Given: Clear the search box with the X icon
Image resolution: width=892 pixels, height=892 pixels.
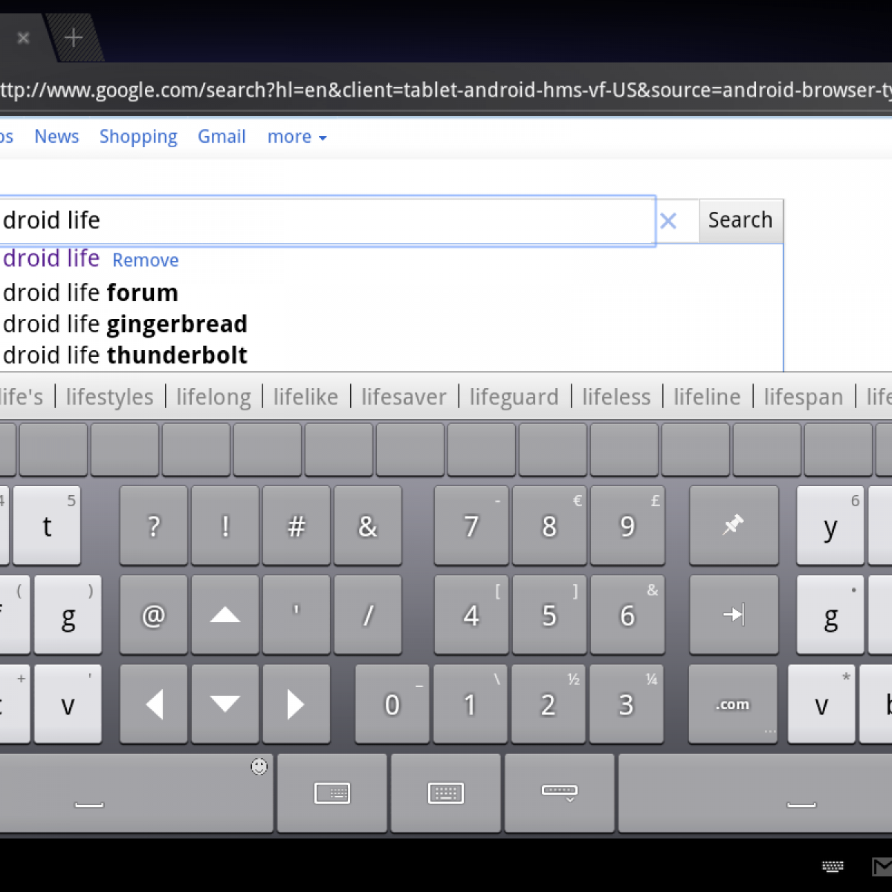Looking at the screenshot, I should point(668,221).
